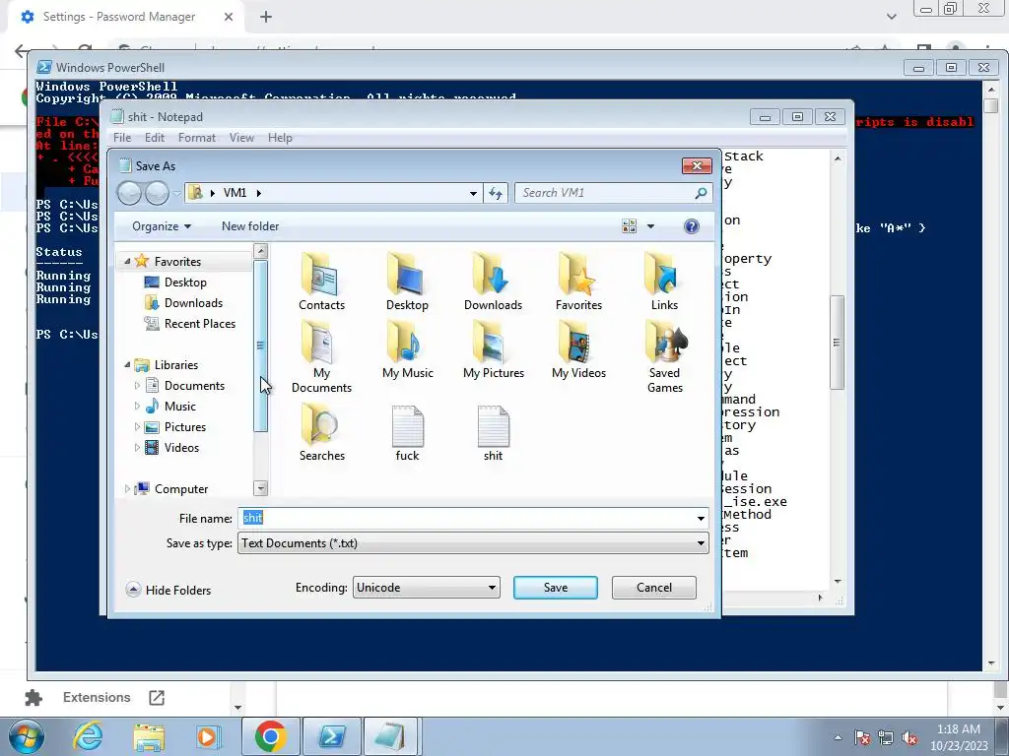The image size is (1009, 756).
Task: Open the Favorites folder icon in file list
Action: pyautogui.click(x=578, y=281)
